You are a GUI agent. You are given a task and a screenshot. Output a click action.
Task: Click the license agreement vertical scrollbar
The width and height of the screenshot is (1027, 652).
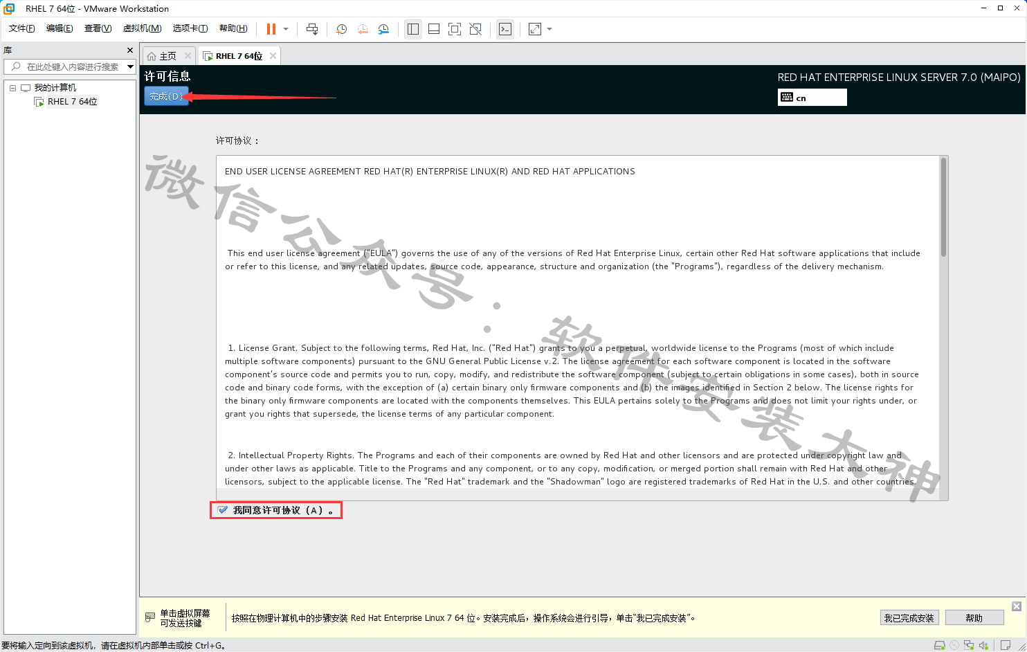943,208
